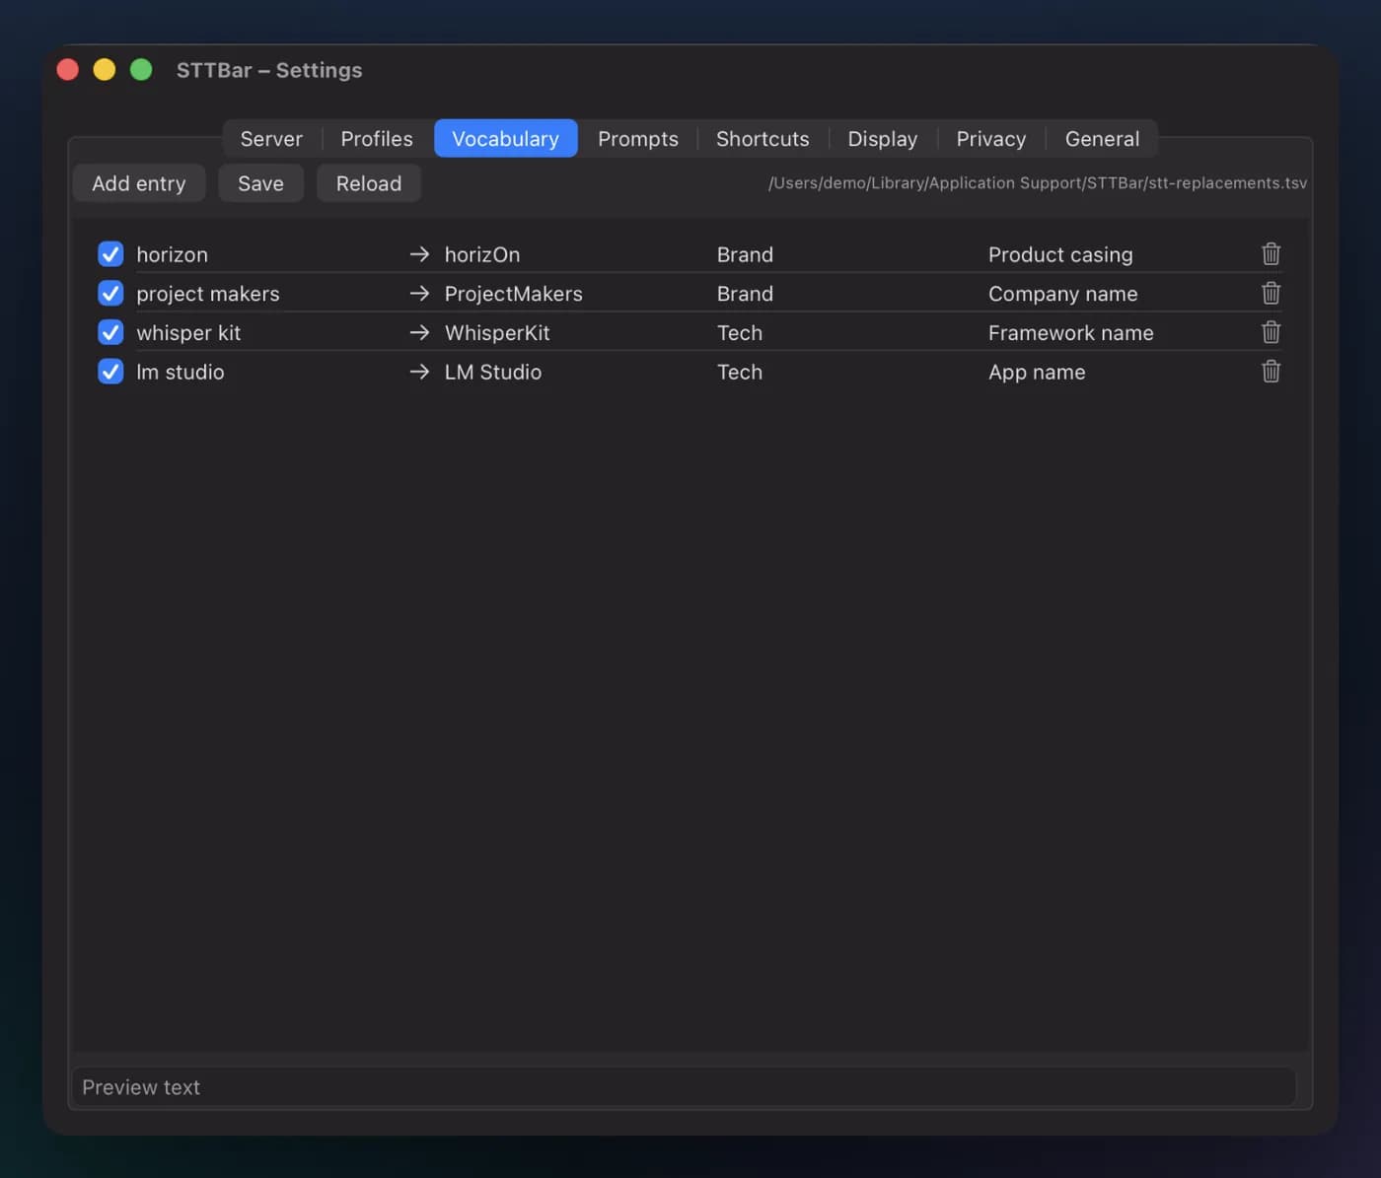Click the 'horizOn' replacement text

(482, 254)
